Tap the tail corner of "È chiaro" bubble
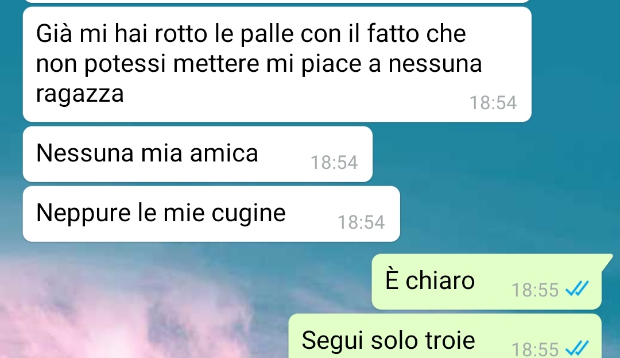Screen dimensions: 620x358 (x=607, y=261)
